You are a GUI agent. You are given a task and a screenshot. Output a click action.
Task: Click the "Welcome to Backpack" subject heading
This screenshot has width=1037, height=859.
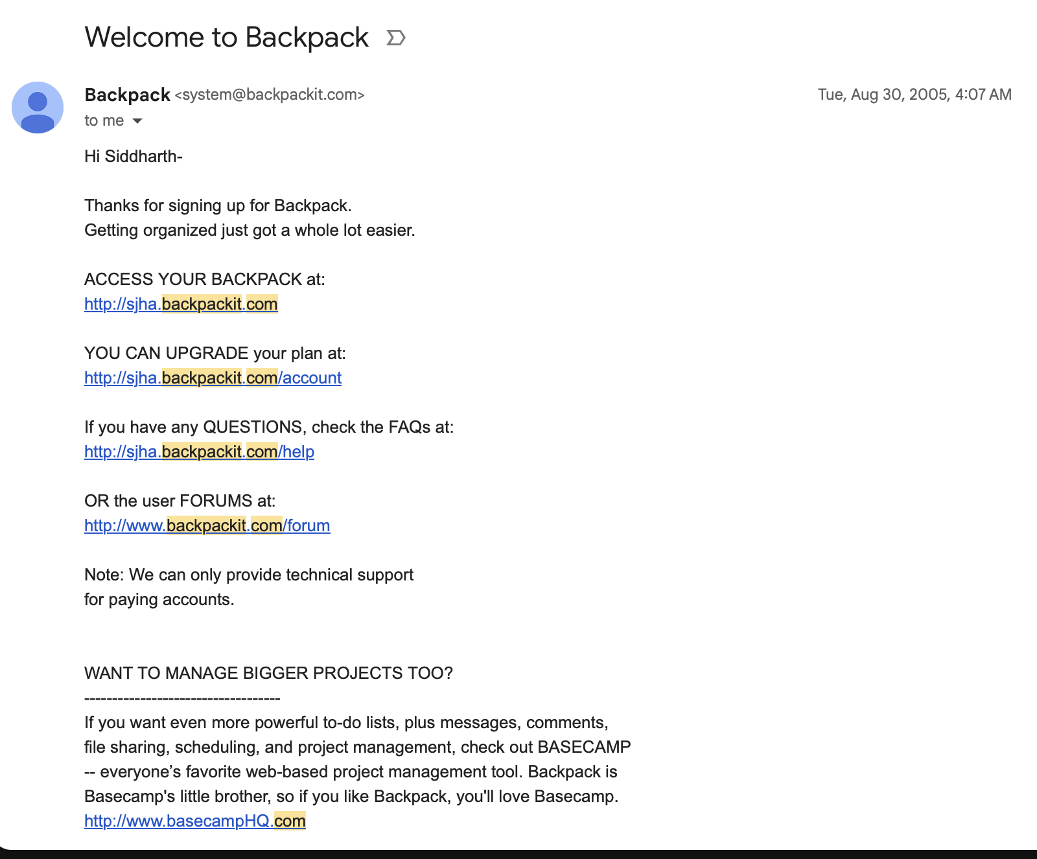[226, 38]
